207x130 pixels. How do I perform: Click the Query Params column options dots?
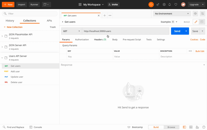190,51
